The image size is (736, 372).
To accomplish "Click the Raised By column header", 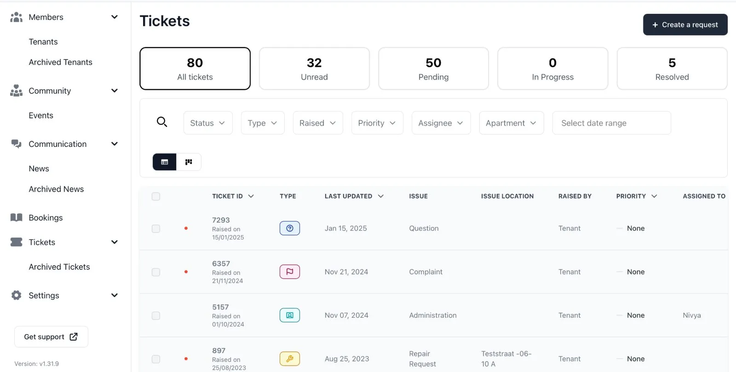I will click(575, 196).
